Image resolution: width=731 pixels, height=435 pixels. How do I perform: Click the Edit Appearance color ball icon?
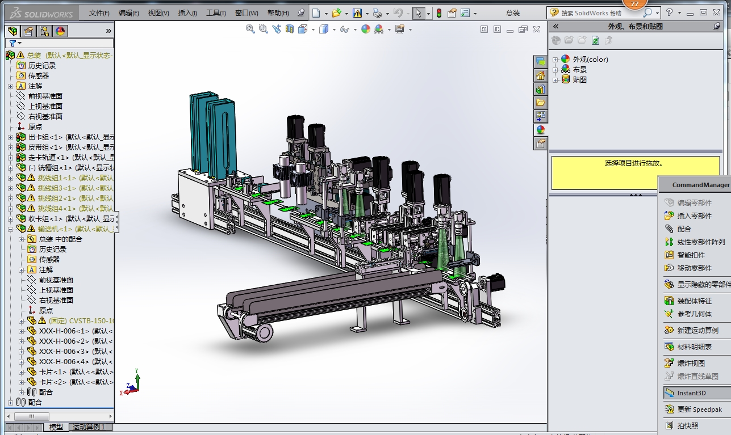coord(366,29)
